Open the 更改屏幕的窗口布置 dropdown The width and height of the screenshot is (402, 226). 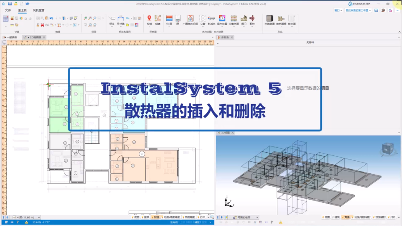[x=358, y=11]
